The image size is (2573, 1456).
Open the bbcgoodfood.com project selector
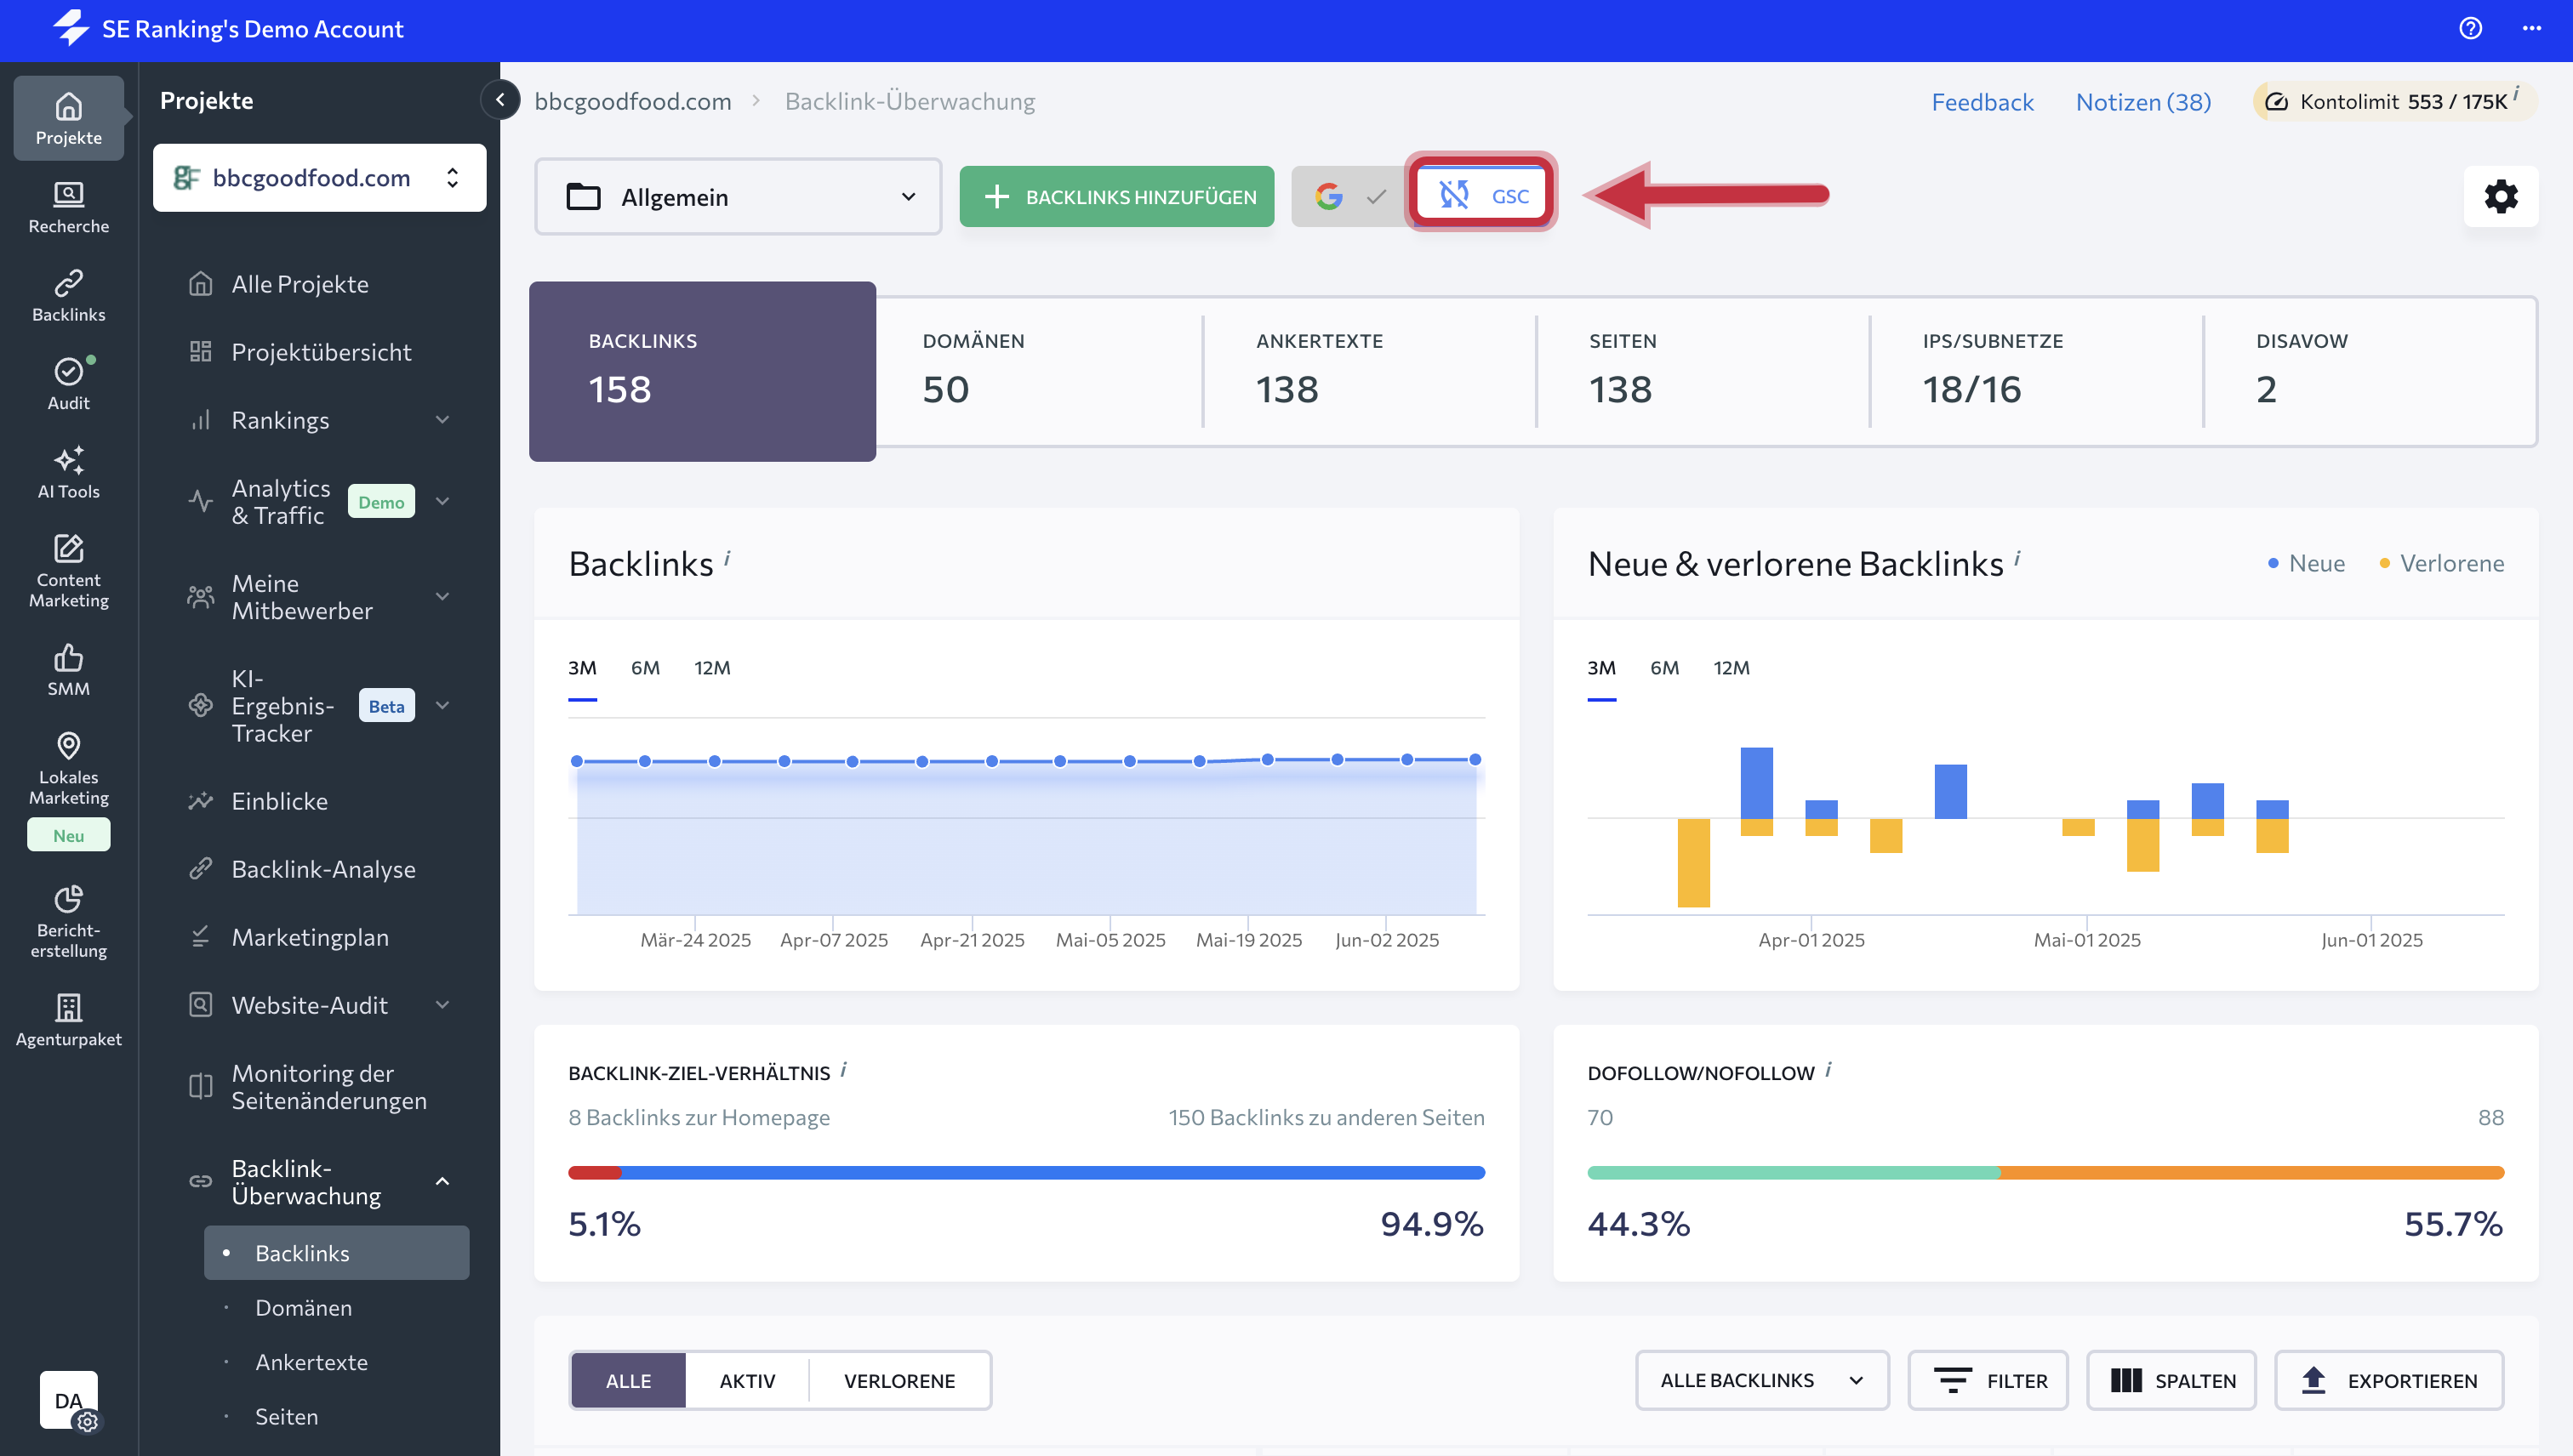(319, 177)
